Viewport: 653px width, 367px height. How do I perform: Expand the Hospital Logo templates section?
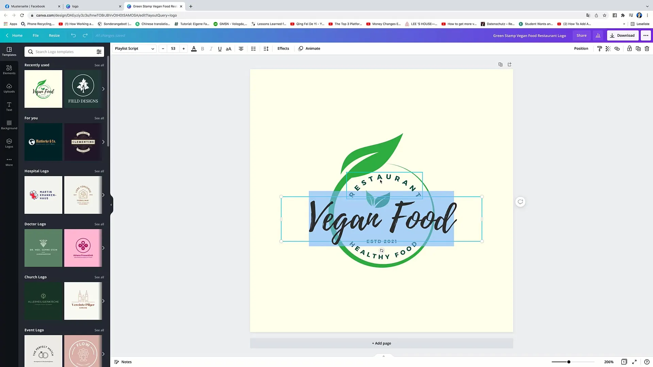coord(100,171)
